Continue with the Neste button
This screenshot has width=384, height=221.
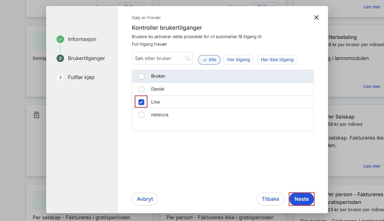(x=301, y=199)
